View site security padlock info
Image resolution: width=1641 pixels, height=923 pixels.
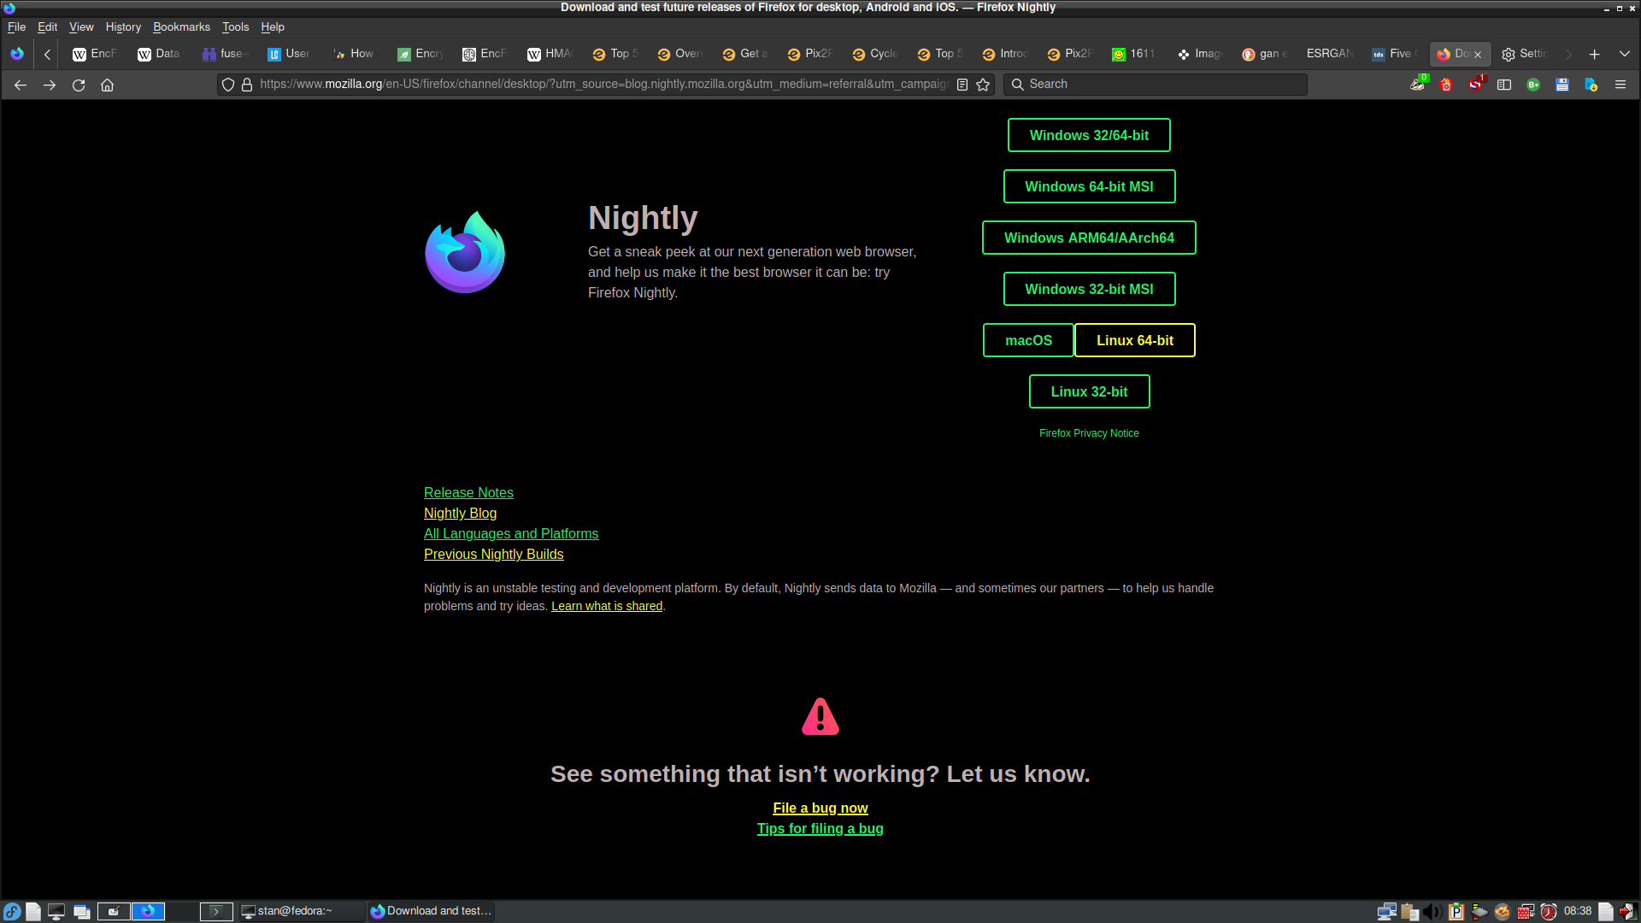coord(247,85)
